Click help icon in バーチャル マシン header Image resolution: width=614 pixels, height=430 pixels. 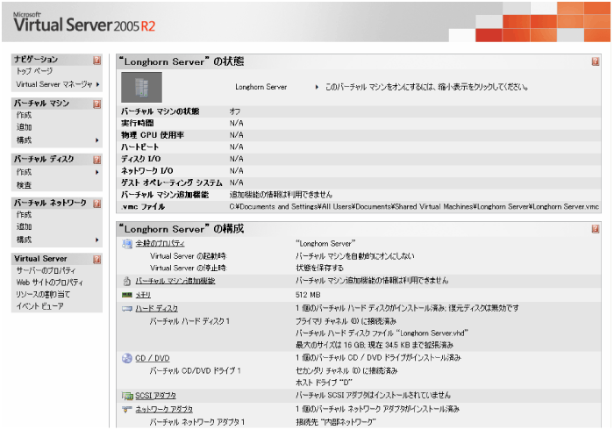click(x=96, y=104)
